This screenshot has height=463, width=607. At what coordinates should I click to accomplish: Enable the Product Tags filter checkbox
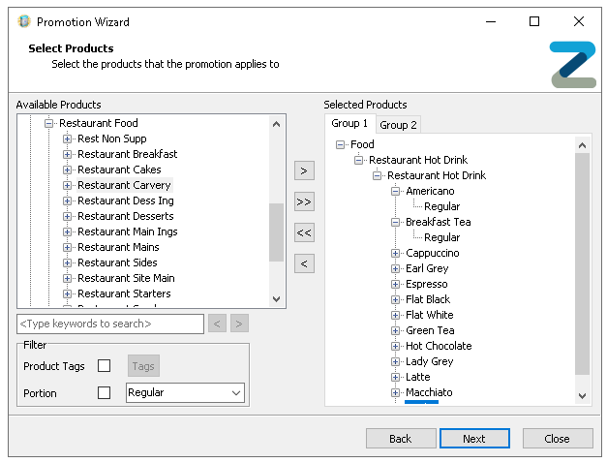pos(105,366)
